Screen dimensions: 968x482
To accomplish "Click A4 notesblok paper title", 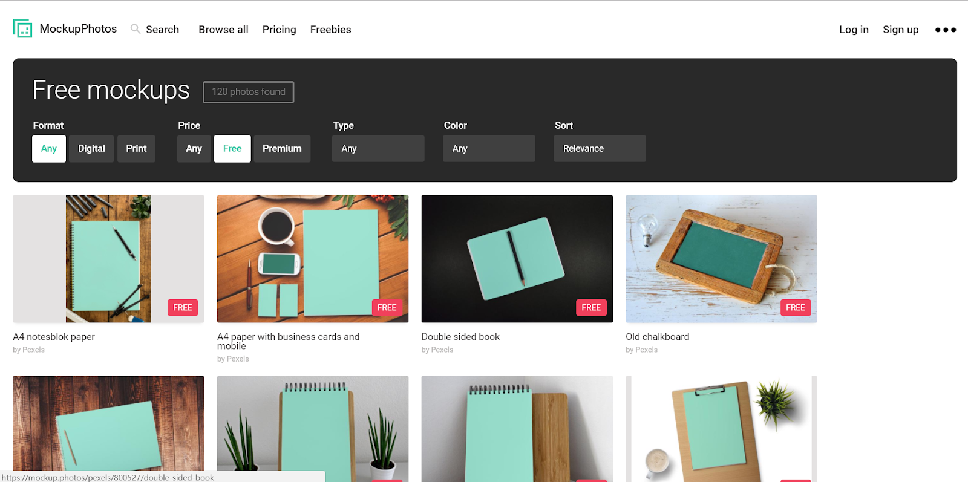I will click(x=54, y=337).
